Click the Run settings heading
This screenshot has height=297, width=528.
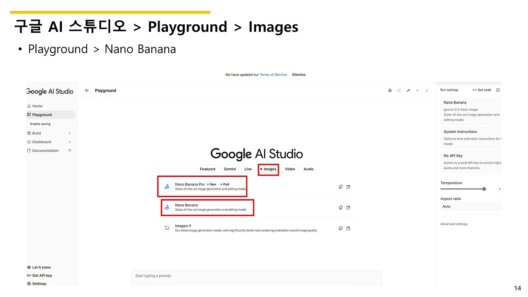(449, 90)
